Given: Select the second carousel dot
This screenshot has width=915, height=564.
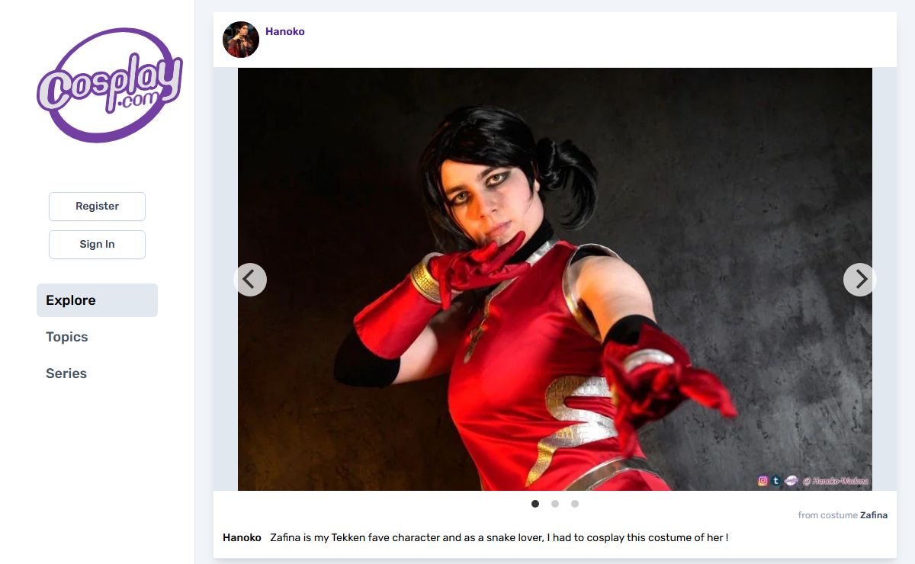Looking at the screenshot, I should point(555,504).
